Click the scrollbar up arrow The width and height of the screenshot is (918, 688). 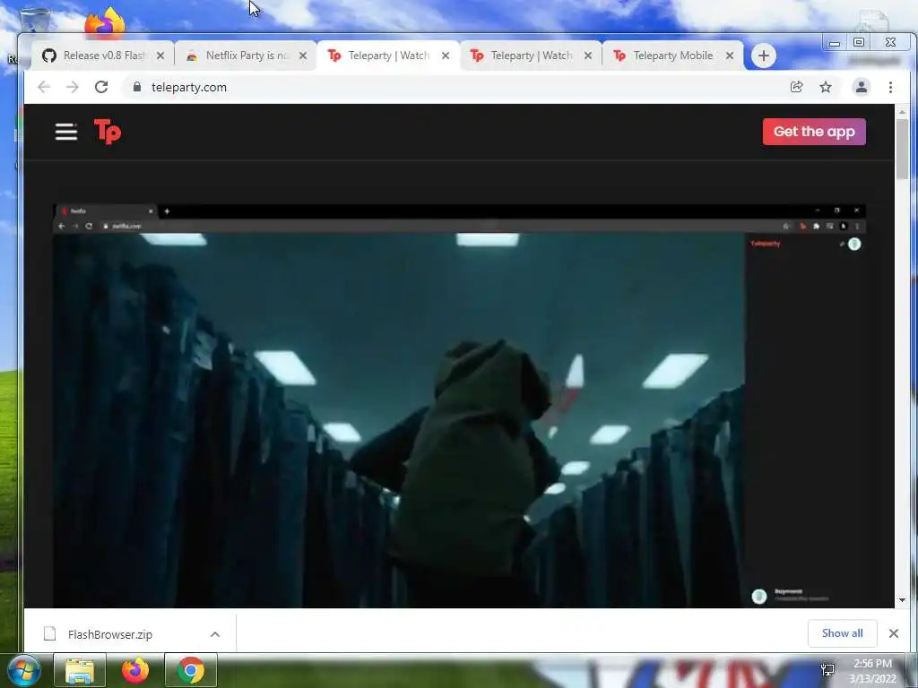902,112
